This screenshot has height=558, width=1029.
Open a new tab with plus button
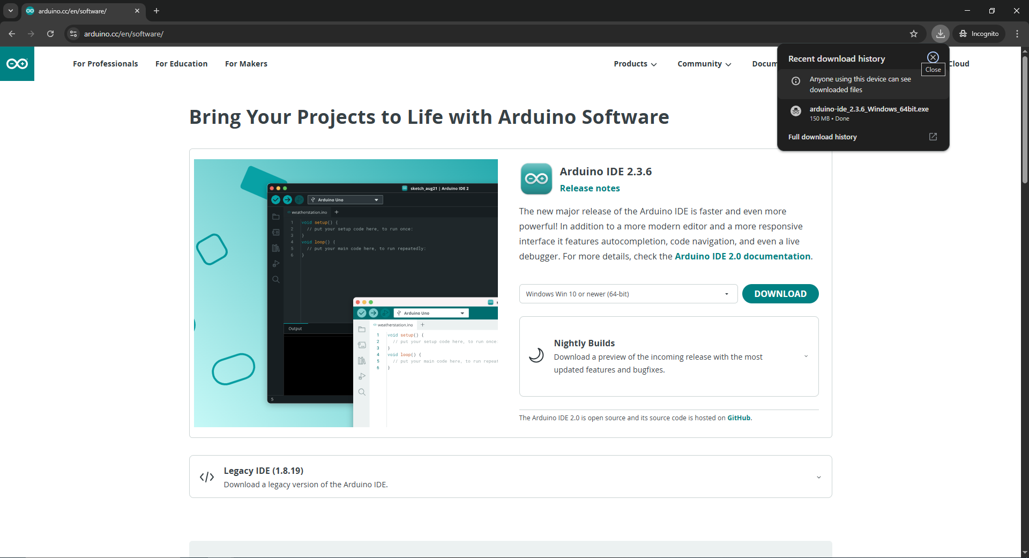(x=156, y=11)
